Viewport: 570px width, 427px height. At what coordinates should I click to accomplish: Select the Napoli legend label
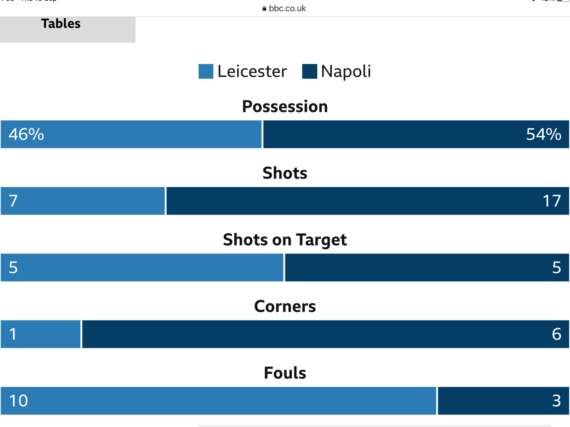(346, 71)
